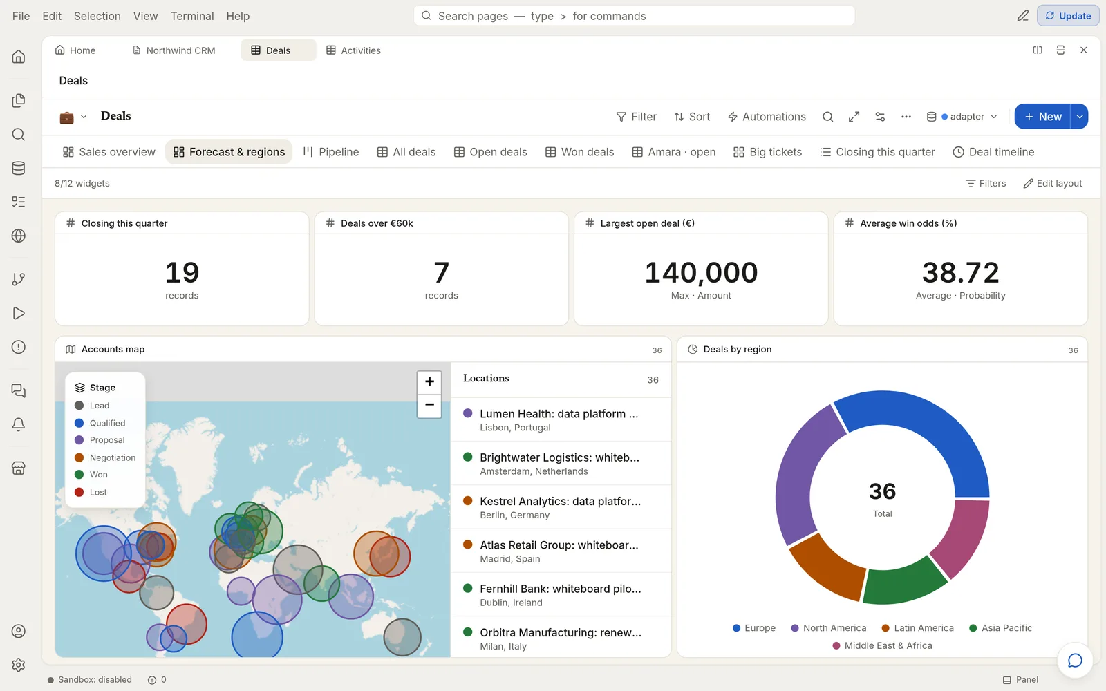Click the play run icon in sidebar
Image resolution: width=1106 pixels, height=691 pixels.
[19, 313]
